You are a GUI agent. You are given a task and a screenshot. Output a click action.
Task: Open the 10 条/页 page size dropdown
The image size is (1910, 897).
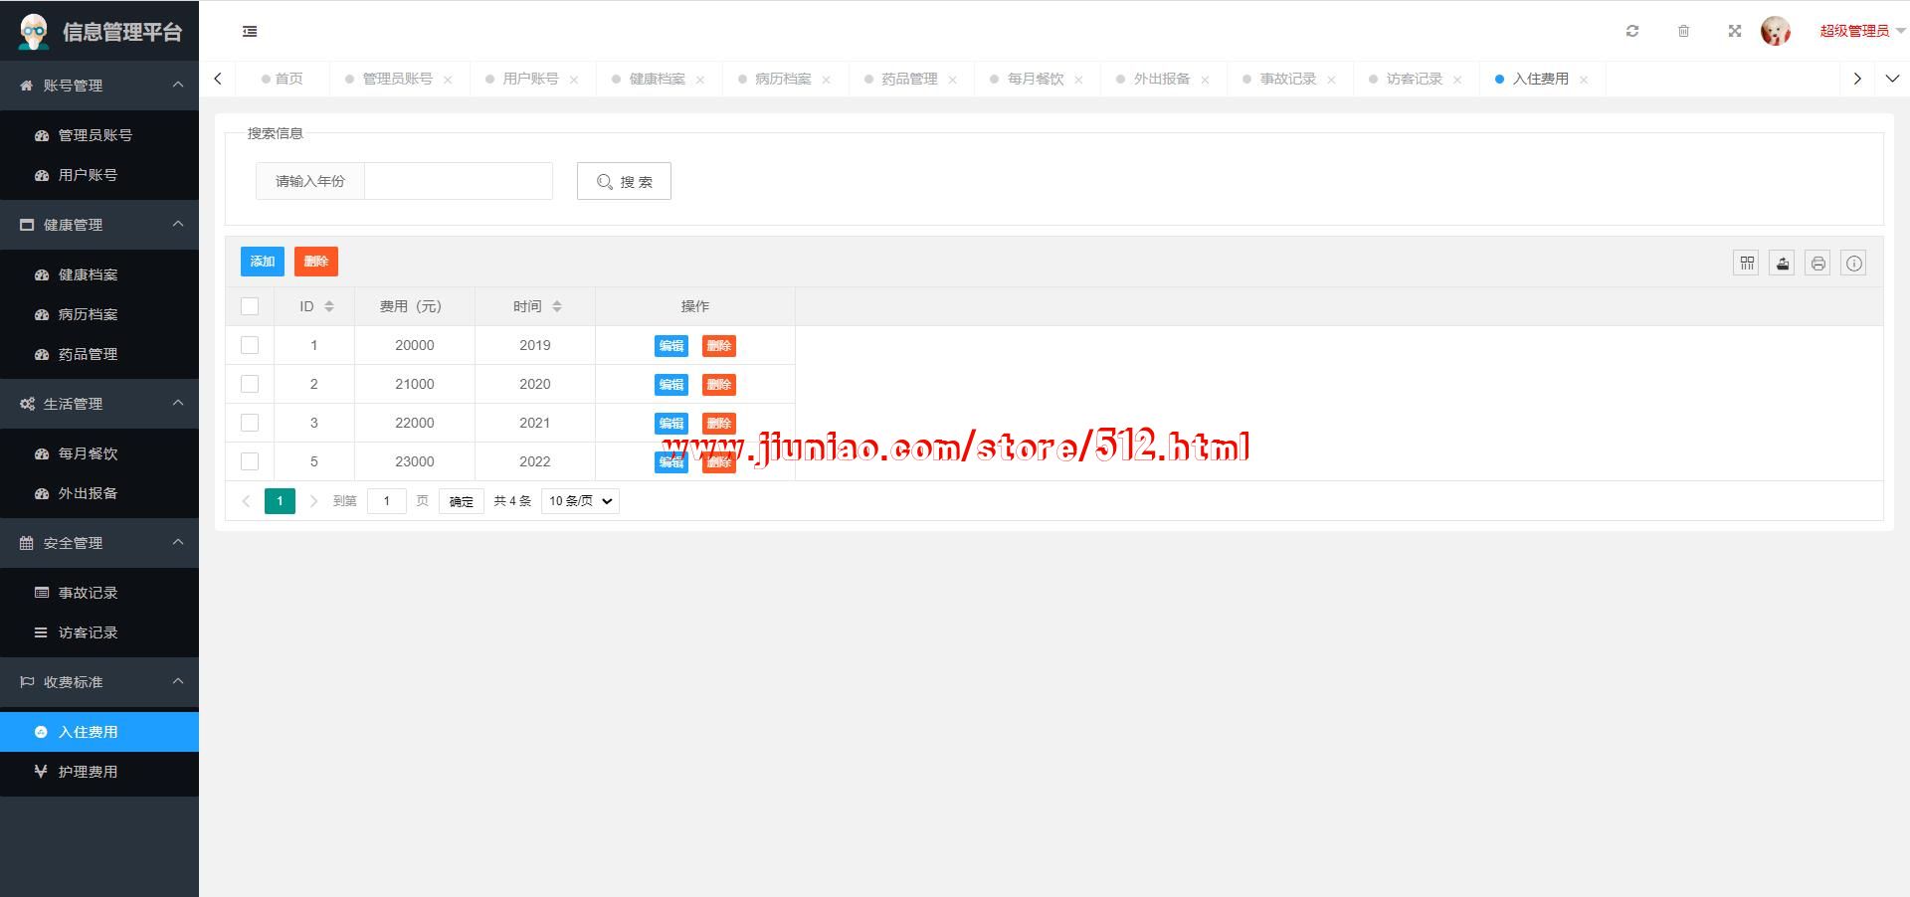[581, 501]
